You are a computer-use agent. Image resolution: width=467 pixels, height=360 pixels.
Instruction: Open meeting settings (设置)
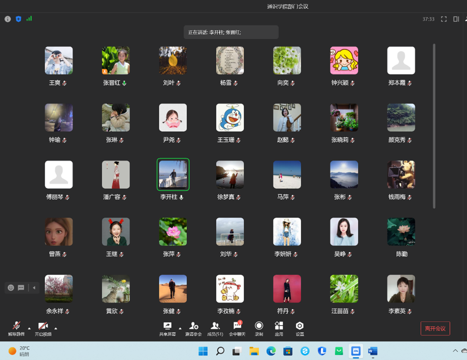pos(300,328)
